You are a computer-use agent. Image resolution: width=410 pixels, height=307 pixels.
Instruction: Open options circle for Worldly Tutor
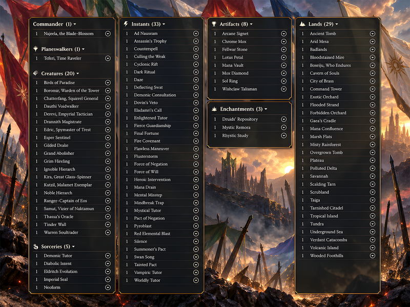tap(196, 280)
